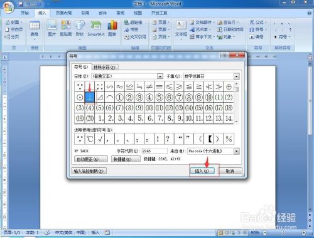Insert a page break (分页)

coord(12,37)
